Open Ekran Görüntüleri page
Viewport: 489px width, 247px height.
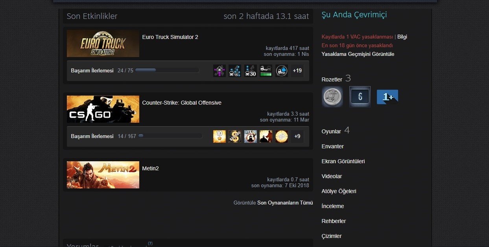[x=343, y=161]
